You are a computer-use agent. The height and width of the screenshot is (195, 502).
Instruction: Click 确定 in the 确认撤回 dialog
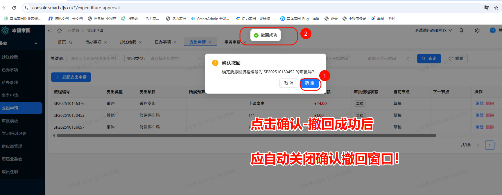click(310, 83)
